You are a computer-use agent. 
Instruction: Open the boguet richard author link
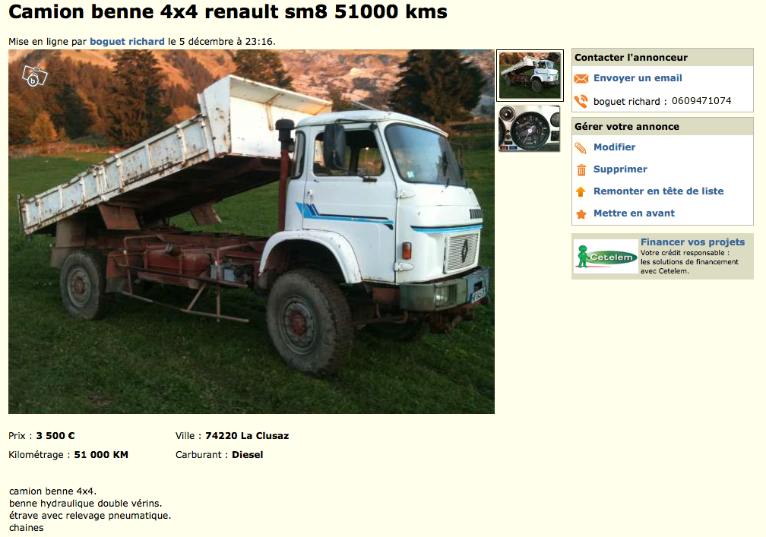(127, 42)
